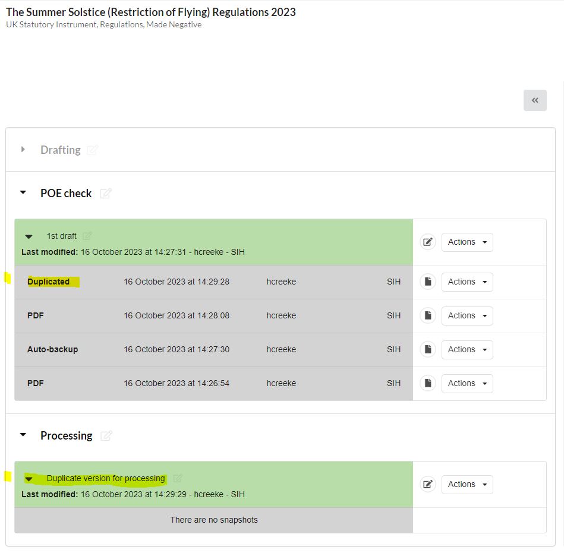Viewport: 564px width, 553px height.
Task: Open the edit icon button for 1st draft
Action: pyautogui.click(x=428, y=242)
